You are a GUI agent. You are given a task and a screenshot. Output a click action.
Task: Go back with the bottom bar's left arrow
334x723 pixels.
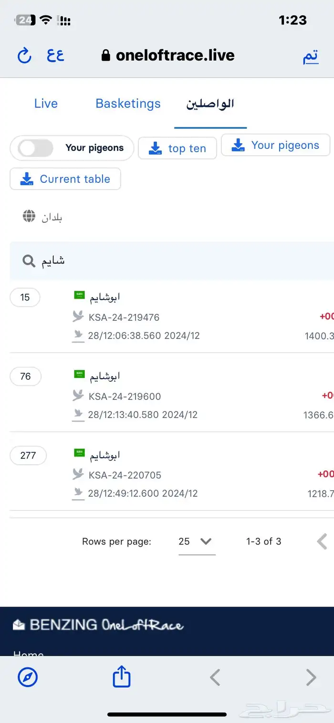(x=215, y=677)
